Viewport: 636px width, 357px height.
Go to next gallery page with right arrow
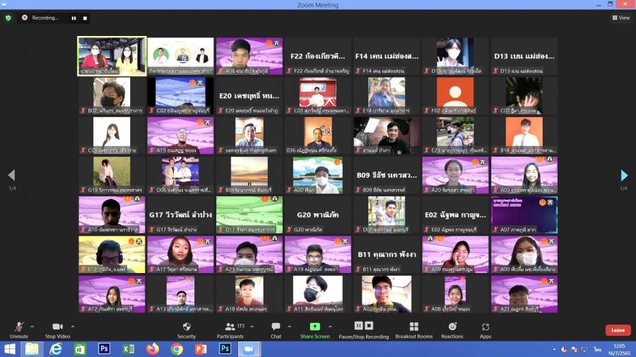623,176
